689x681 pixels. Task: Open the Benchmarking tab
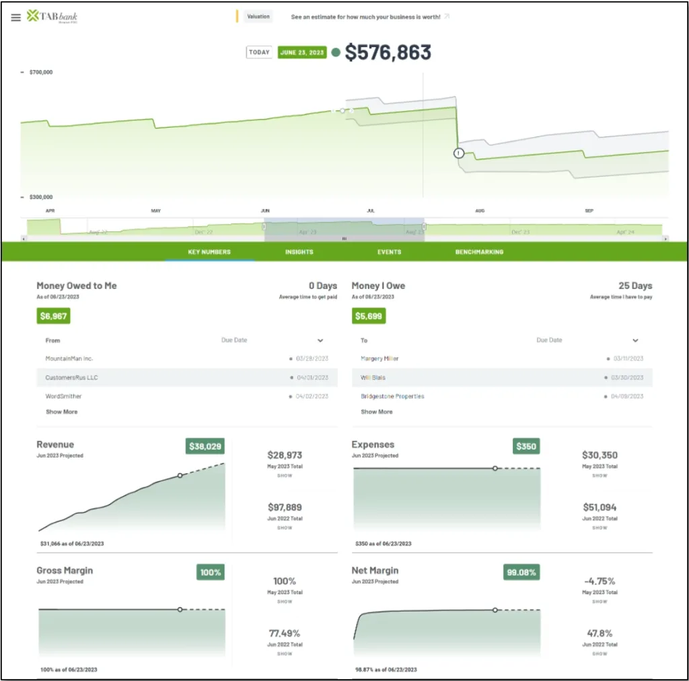pyautogui.click(x=479, y=252)
